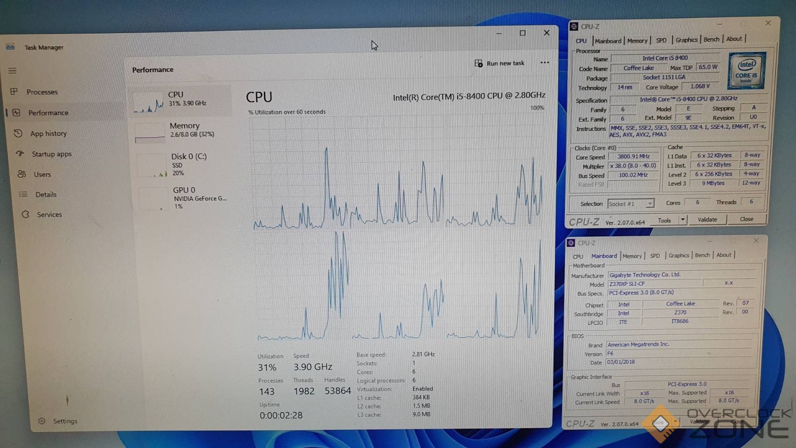The height and width of the screenshot is (448, 796).
Task: Select Mainboard tab in lower CPU-Z window
Action: [604, 256]
